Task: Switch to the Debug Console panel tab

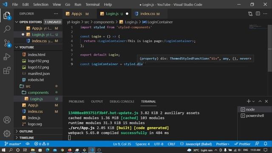Action: (x=122, y=102)
